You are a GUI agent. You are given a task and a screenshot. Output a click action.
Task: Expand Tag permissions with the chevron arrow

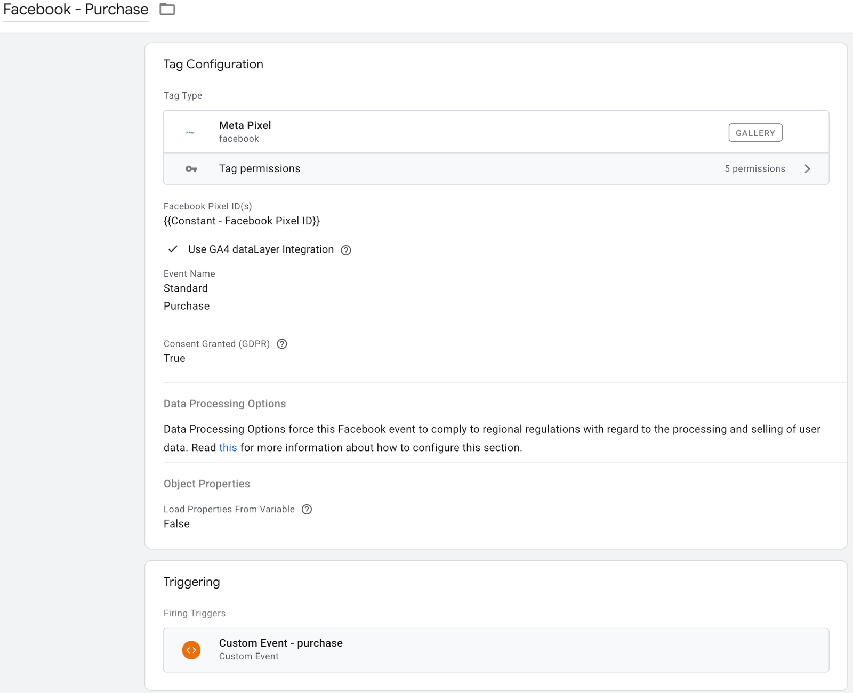[808, 168]
